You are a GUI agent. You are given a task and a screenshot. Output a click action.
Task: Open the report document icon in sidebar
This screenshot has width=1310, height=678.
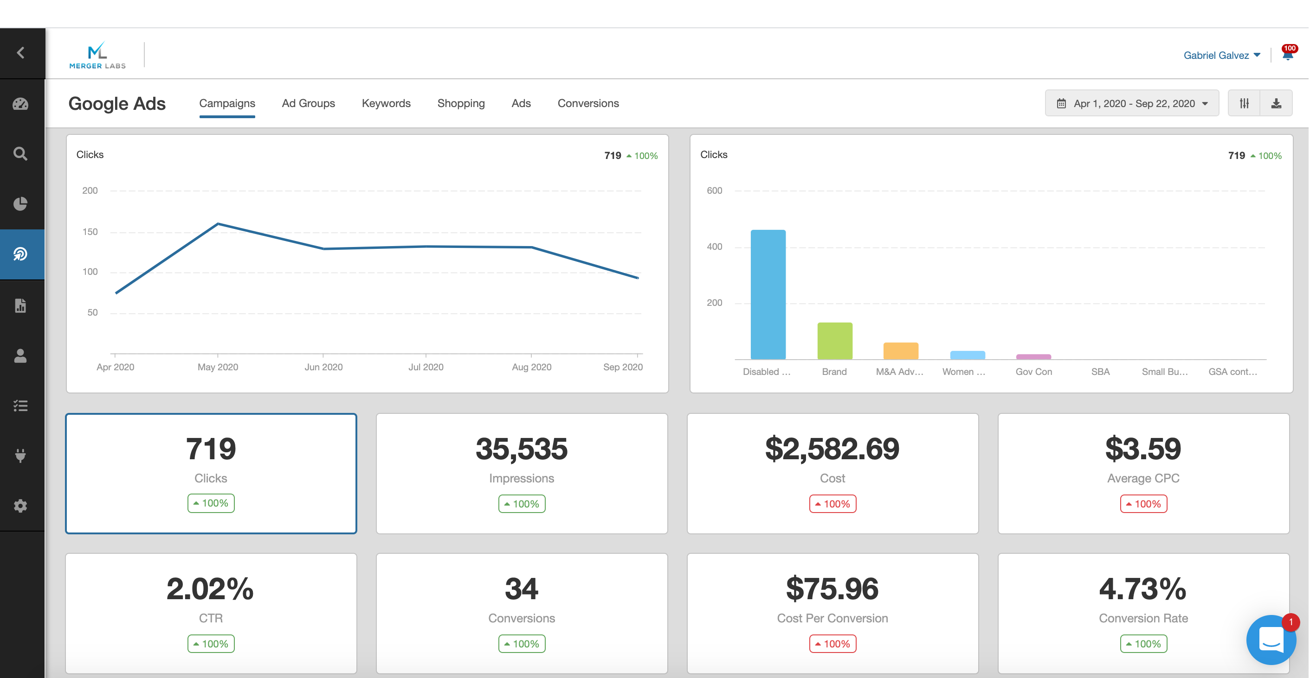tap(21, 306)
